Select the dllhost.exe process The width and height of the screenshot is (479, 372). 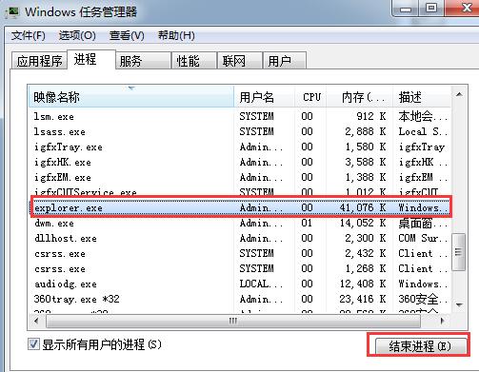point(240,238)
